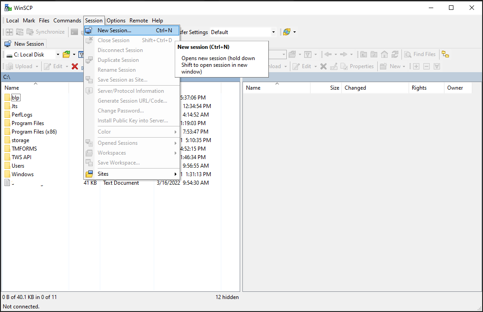
Task: Click the remote refresh icon
Action: 395,55
